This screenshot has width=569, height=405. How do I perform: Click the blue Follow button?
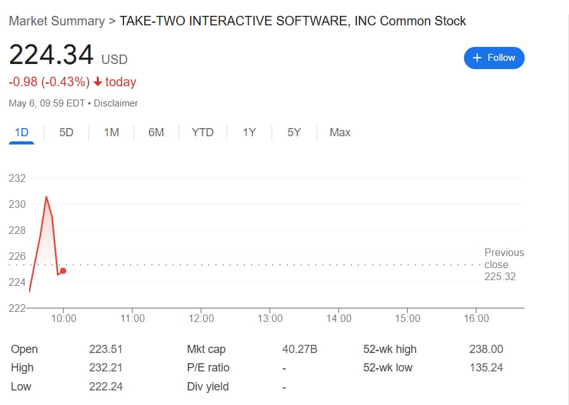pyautogui.click(x=494, y=58)
